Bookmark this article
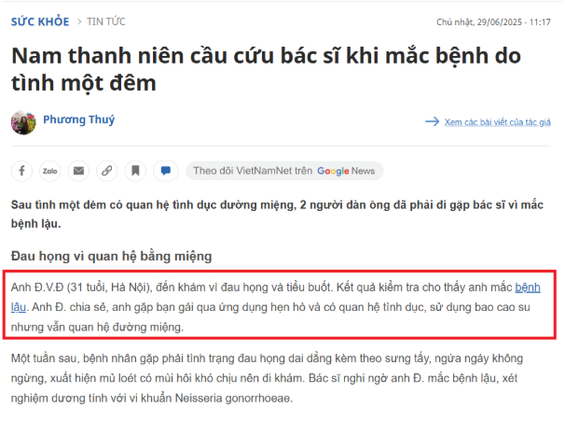The height and width of the screenshot is (421, 565). tap(135, 171)
